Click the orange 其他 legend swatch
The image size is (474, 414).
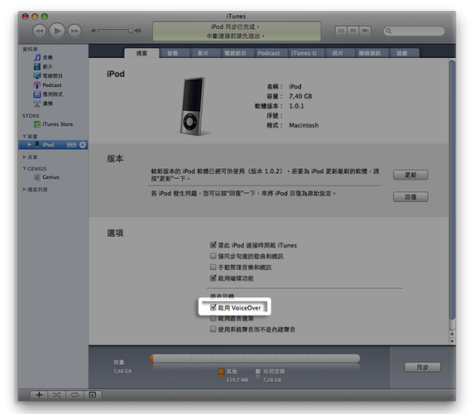pyautogui.click(x=222, y=371)
